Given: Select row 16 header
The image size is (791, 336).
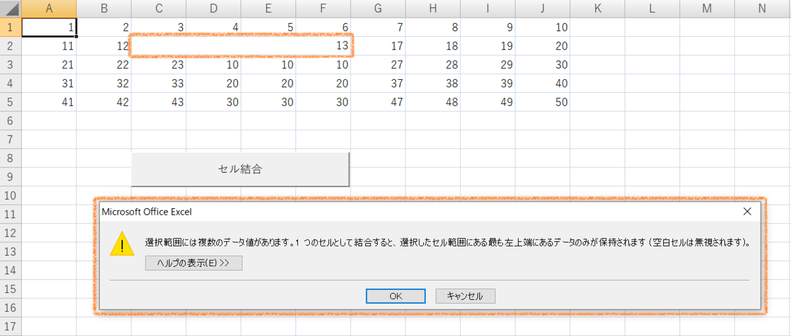Looking at the screenshot, I should [11, 308].
